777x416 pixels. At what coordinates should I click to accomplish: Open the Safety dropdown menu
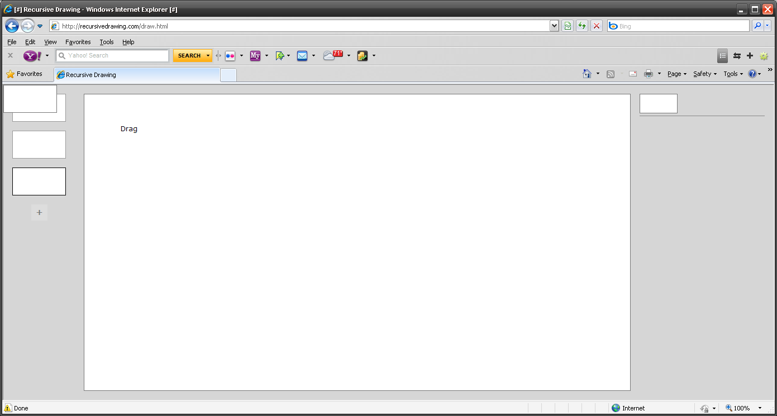(x=705, y=74)
